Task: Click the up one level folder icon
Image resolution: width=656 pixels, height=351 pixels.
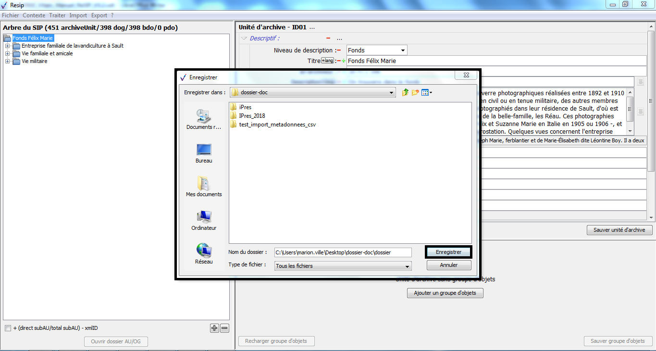Action: point(405,92)
